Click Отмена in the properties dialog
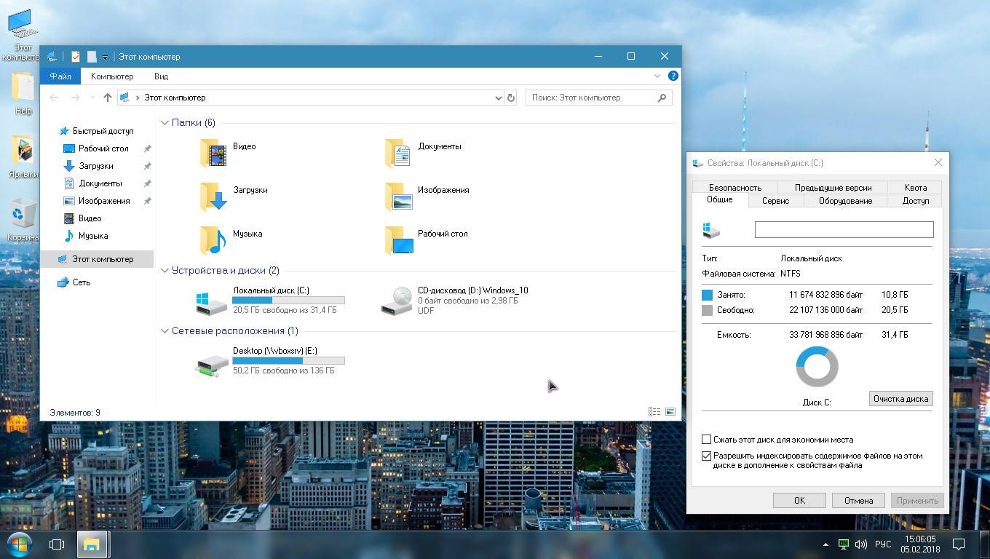This screenshot has width=990, height=559. [x=858, y=501]
